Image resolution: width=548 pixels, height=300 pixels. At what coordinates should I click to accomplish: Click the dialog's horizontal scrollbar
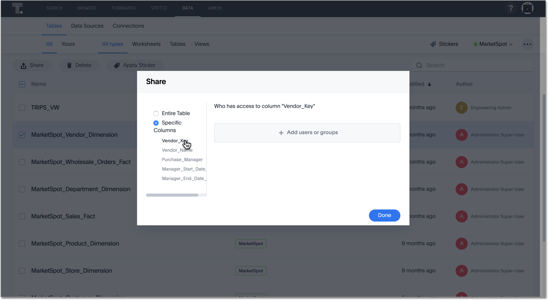172,195
